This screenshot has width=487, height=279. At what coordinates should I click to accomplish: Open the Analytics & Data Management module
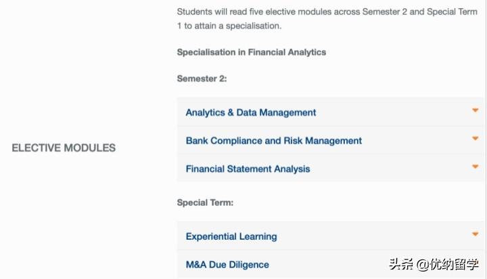pos(250,112)
